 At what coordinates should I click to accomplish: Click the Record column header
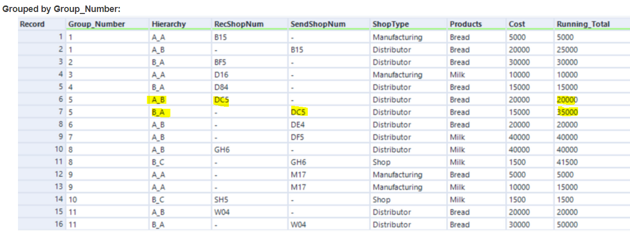[32, 24]
